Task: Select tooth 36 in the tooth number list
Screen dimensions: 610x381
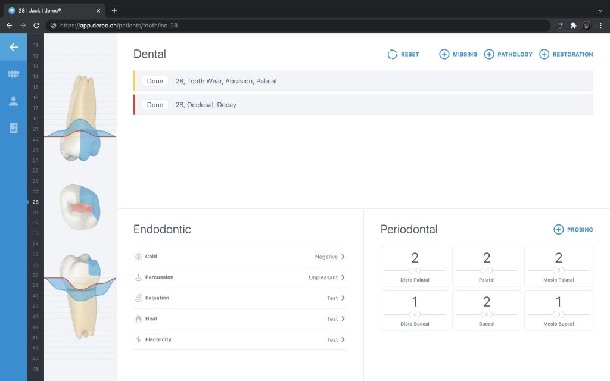Action: tap(35, 264)
